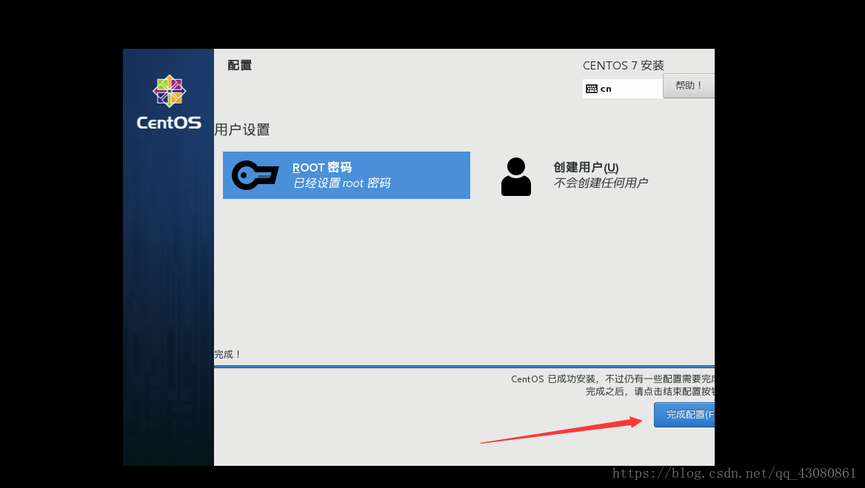The image size is (865, 488).
Task: Click the CentOS logo in sidebar
Action: pos(169,103)
